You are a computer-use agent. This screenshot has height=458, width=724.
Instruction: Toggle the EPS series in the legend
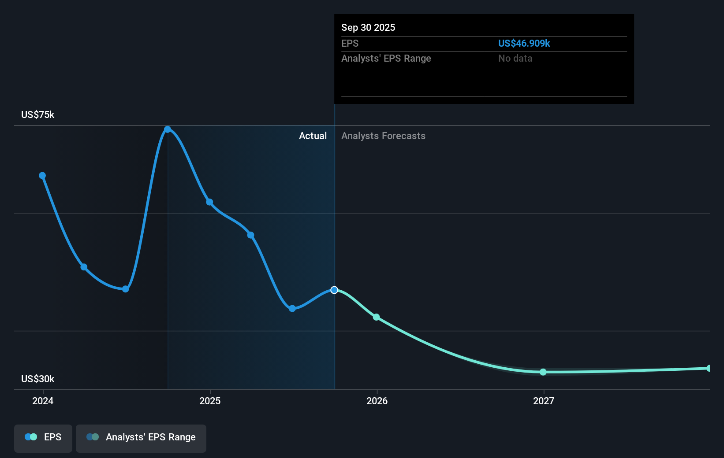(x=43, y=437)
